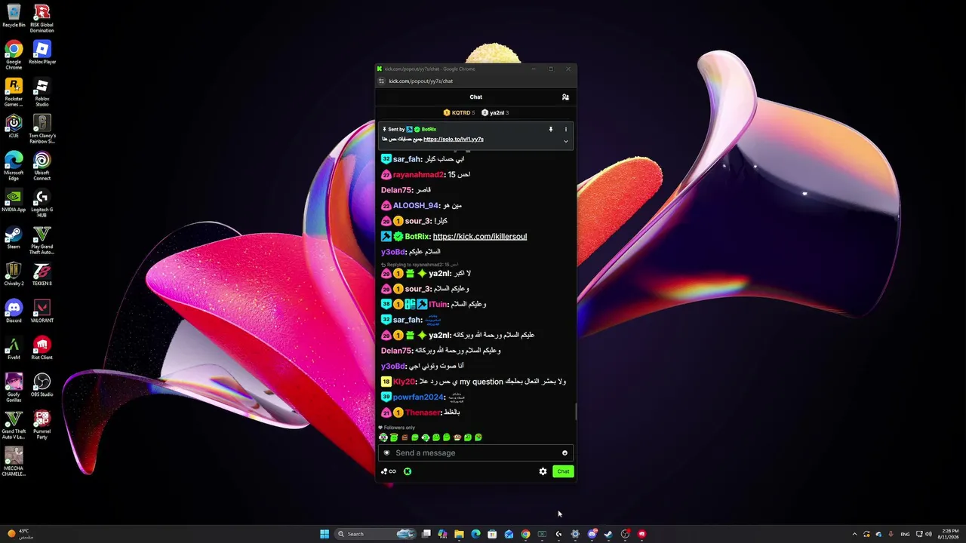Screen dimensions: 966x543
Task: Open the emoji picker smiley icon
Action: click(565, 453)
